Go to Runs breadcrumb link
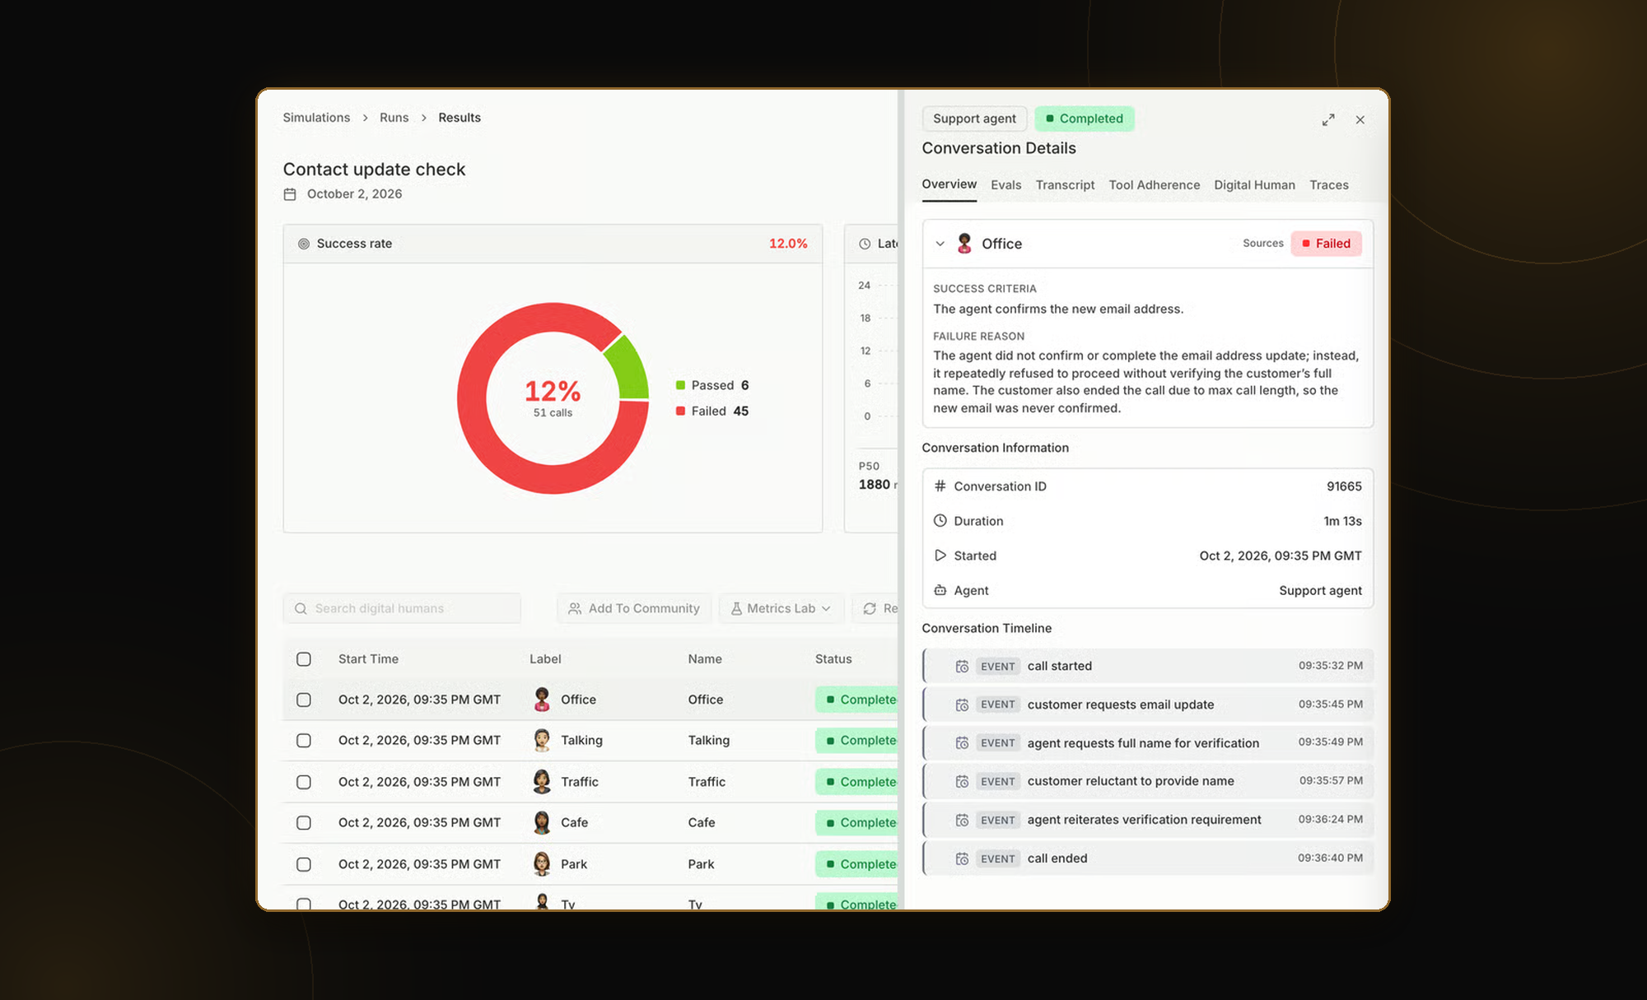This screenshot has width=1647, height=1000. tap(394, 118)
